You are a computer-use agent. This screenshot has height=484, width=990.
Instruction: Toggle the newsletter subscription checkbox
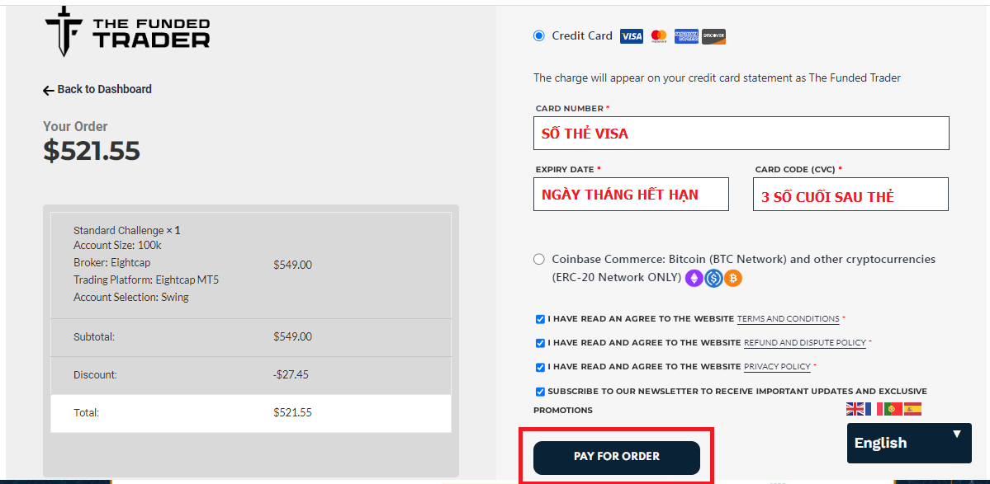click(540, 392)
